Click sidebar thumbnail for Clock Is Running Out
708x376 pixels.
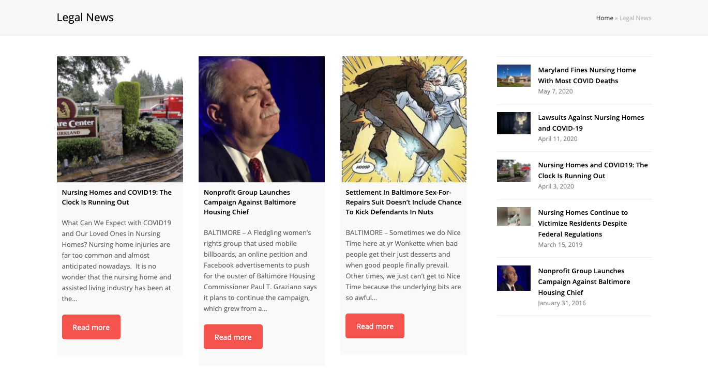(514, 170)
